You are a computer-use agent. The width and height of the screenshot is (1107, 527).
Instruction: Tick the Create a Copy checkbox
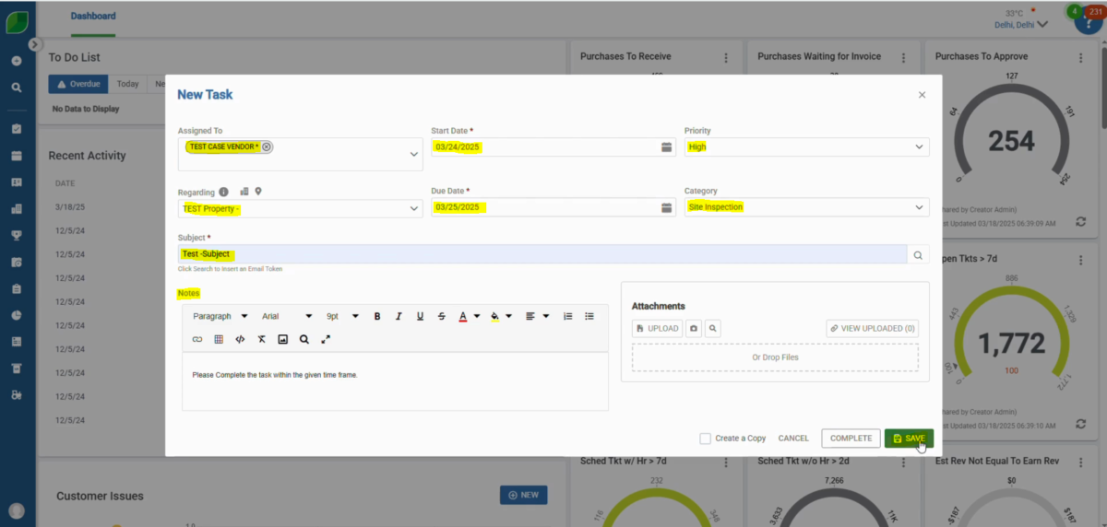point(705,439)
